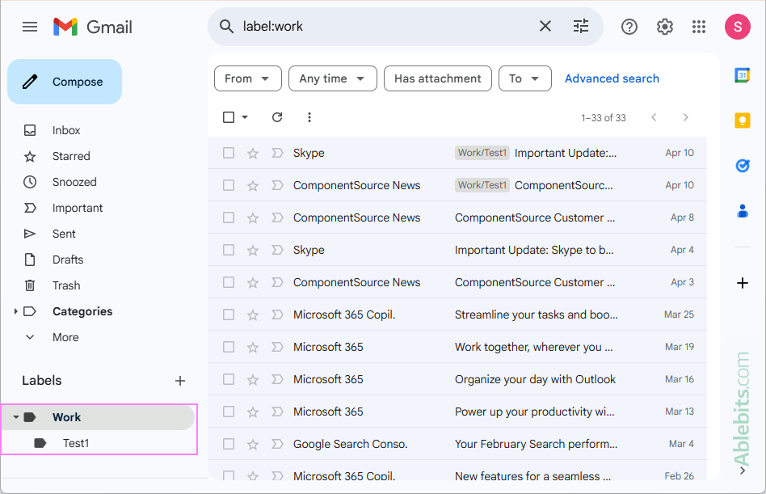Show search options sliders icon
Viewport: 766px width, 494px height.
[x=581, y=26]
